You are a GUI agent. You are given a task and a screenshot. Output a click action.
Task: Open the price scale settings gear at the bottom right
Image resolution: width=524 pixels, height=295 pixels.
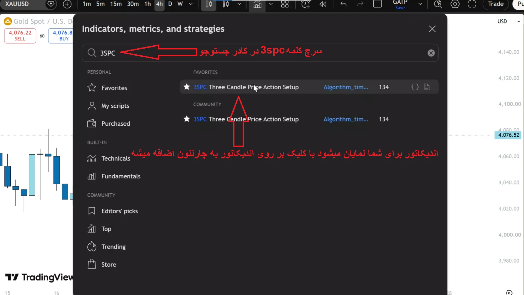coord(509,293)
